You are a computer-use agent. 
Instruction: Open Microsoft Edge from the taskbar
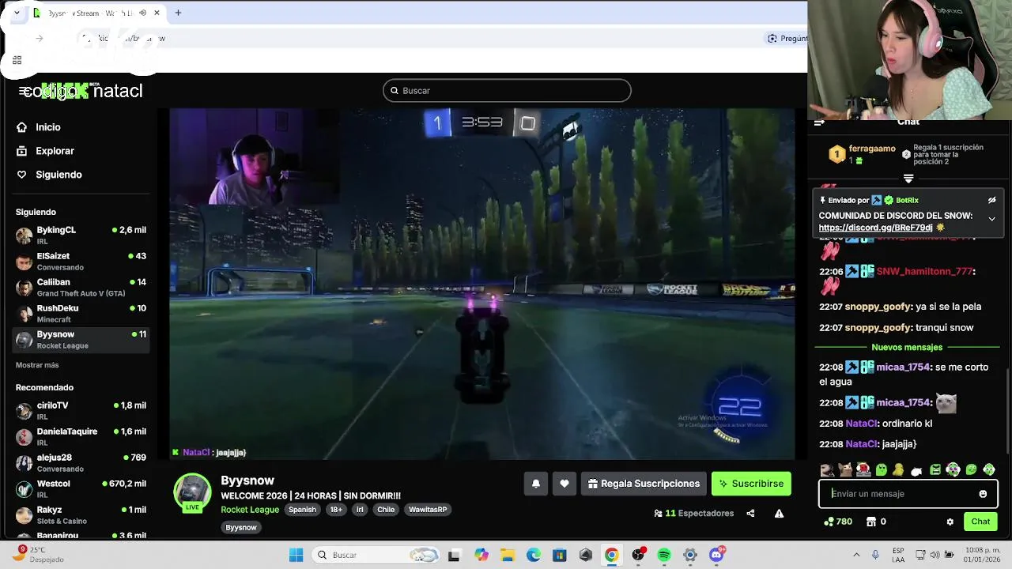(x=534, y=555)
